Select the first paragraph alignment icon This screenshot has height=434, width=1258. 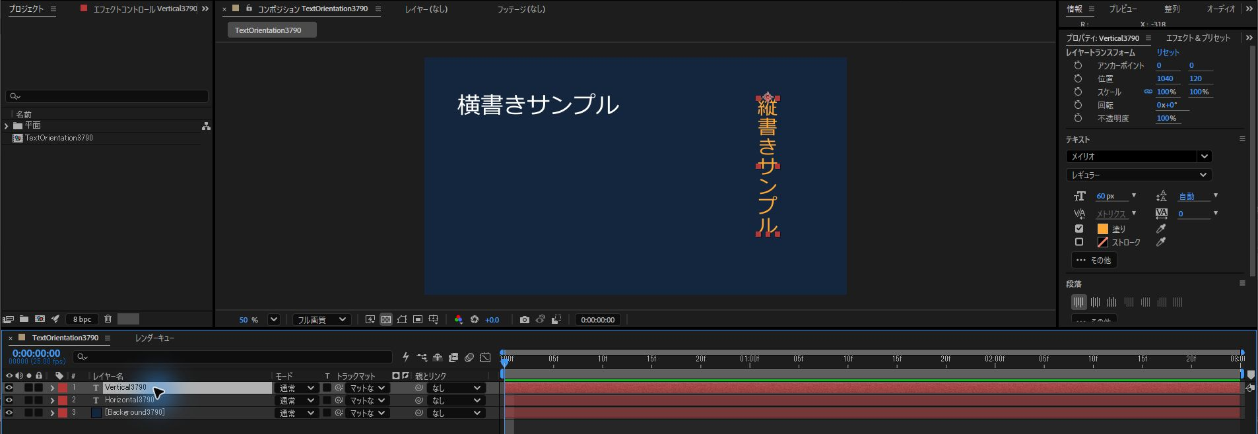point(1078,302)
